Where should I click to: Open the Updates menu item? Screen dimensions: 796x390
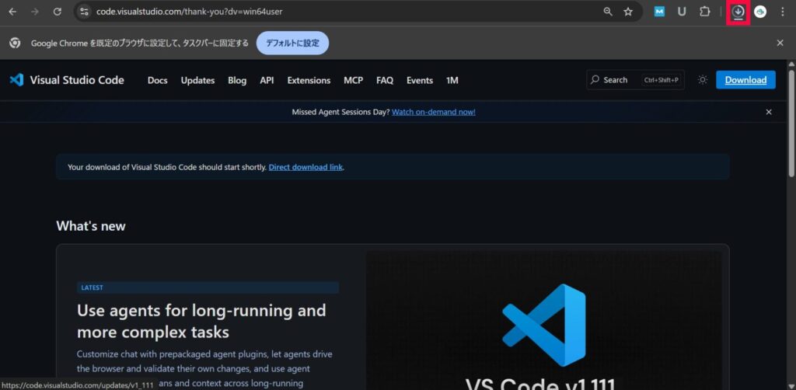pos(197,80)
